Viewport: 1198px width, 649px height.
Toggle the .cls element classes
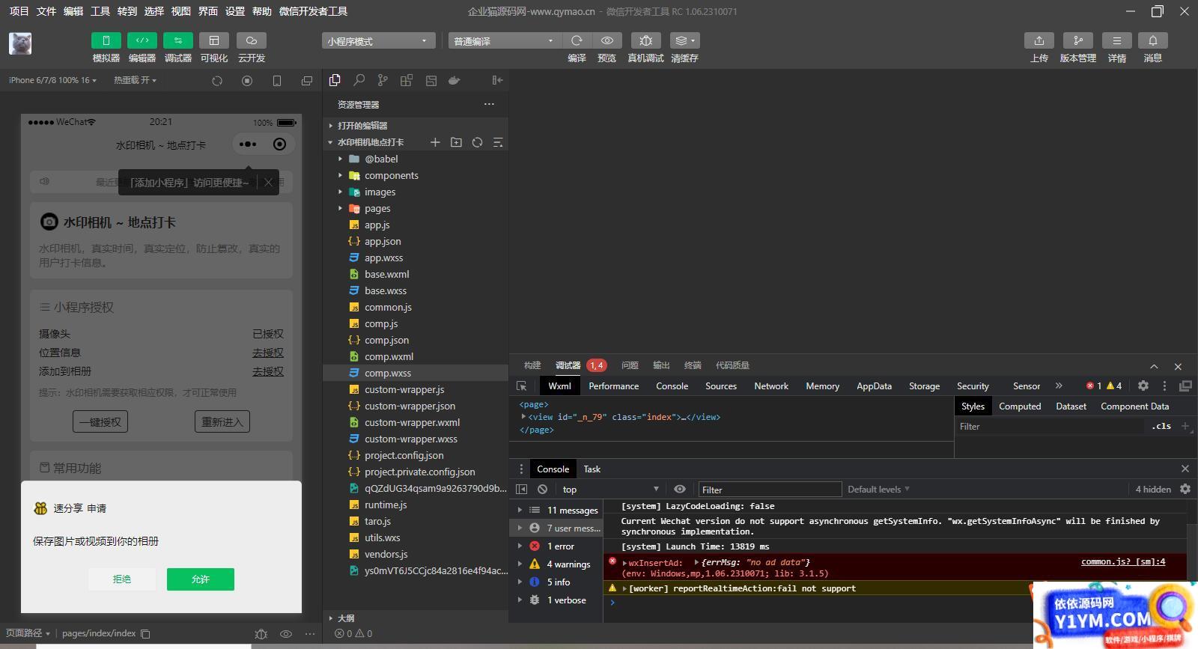[x=1162, y=427]
